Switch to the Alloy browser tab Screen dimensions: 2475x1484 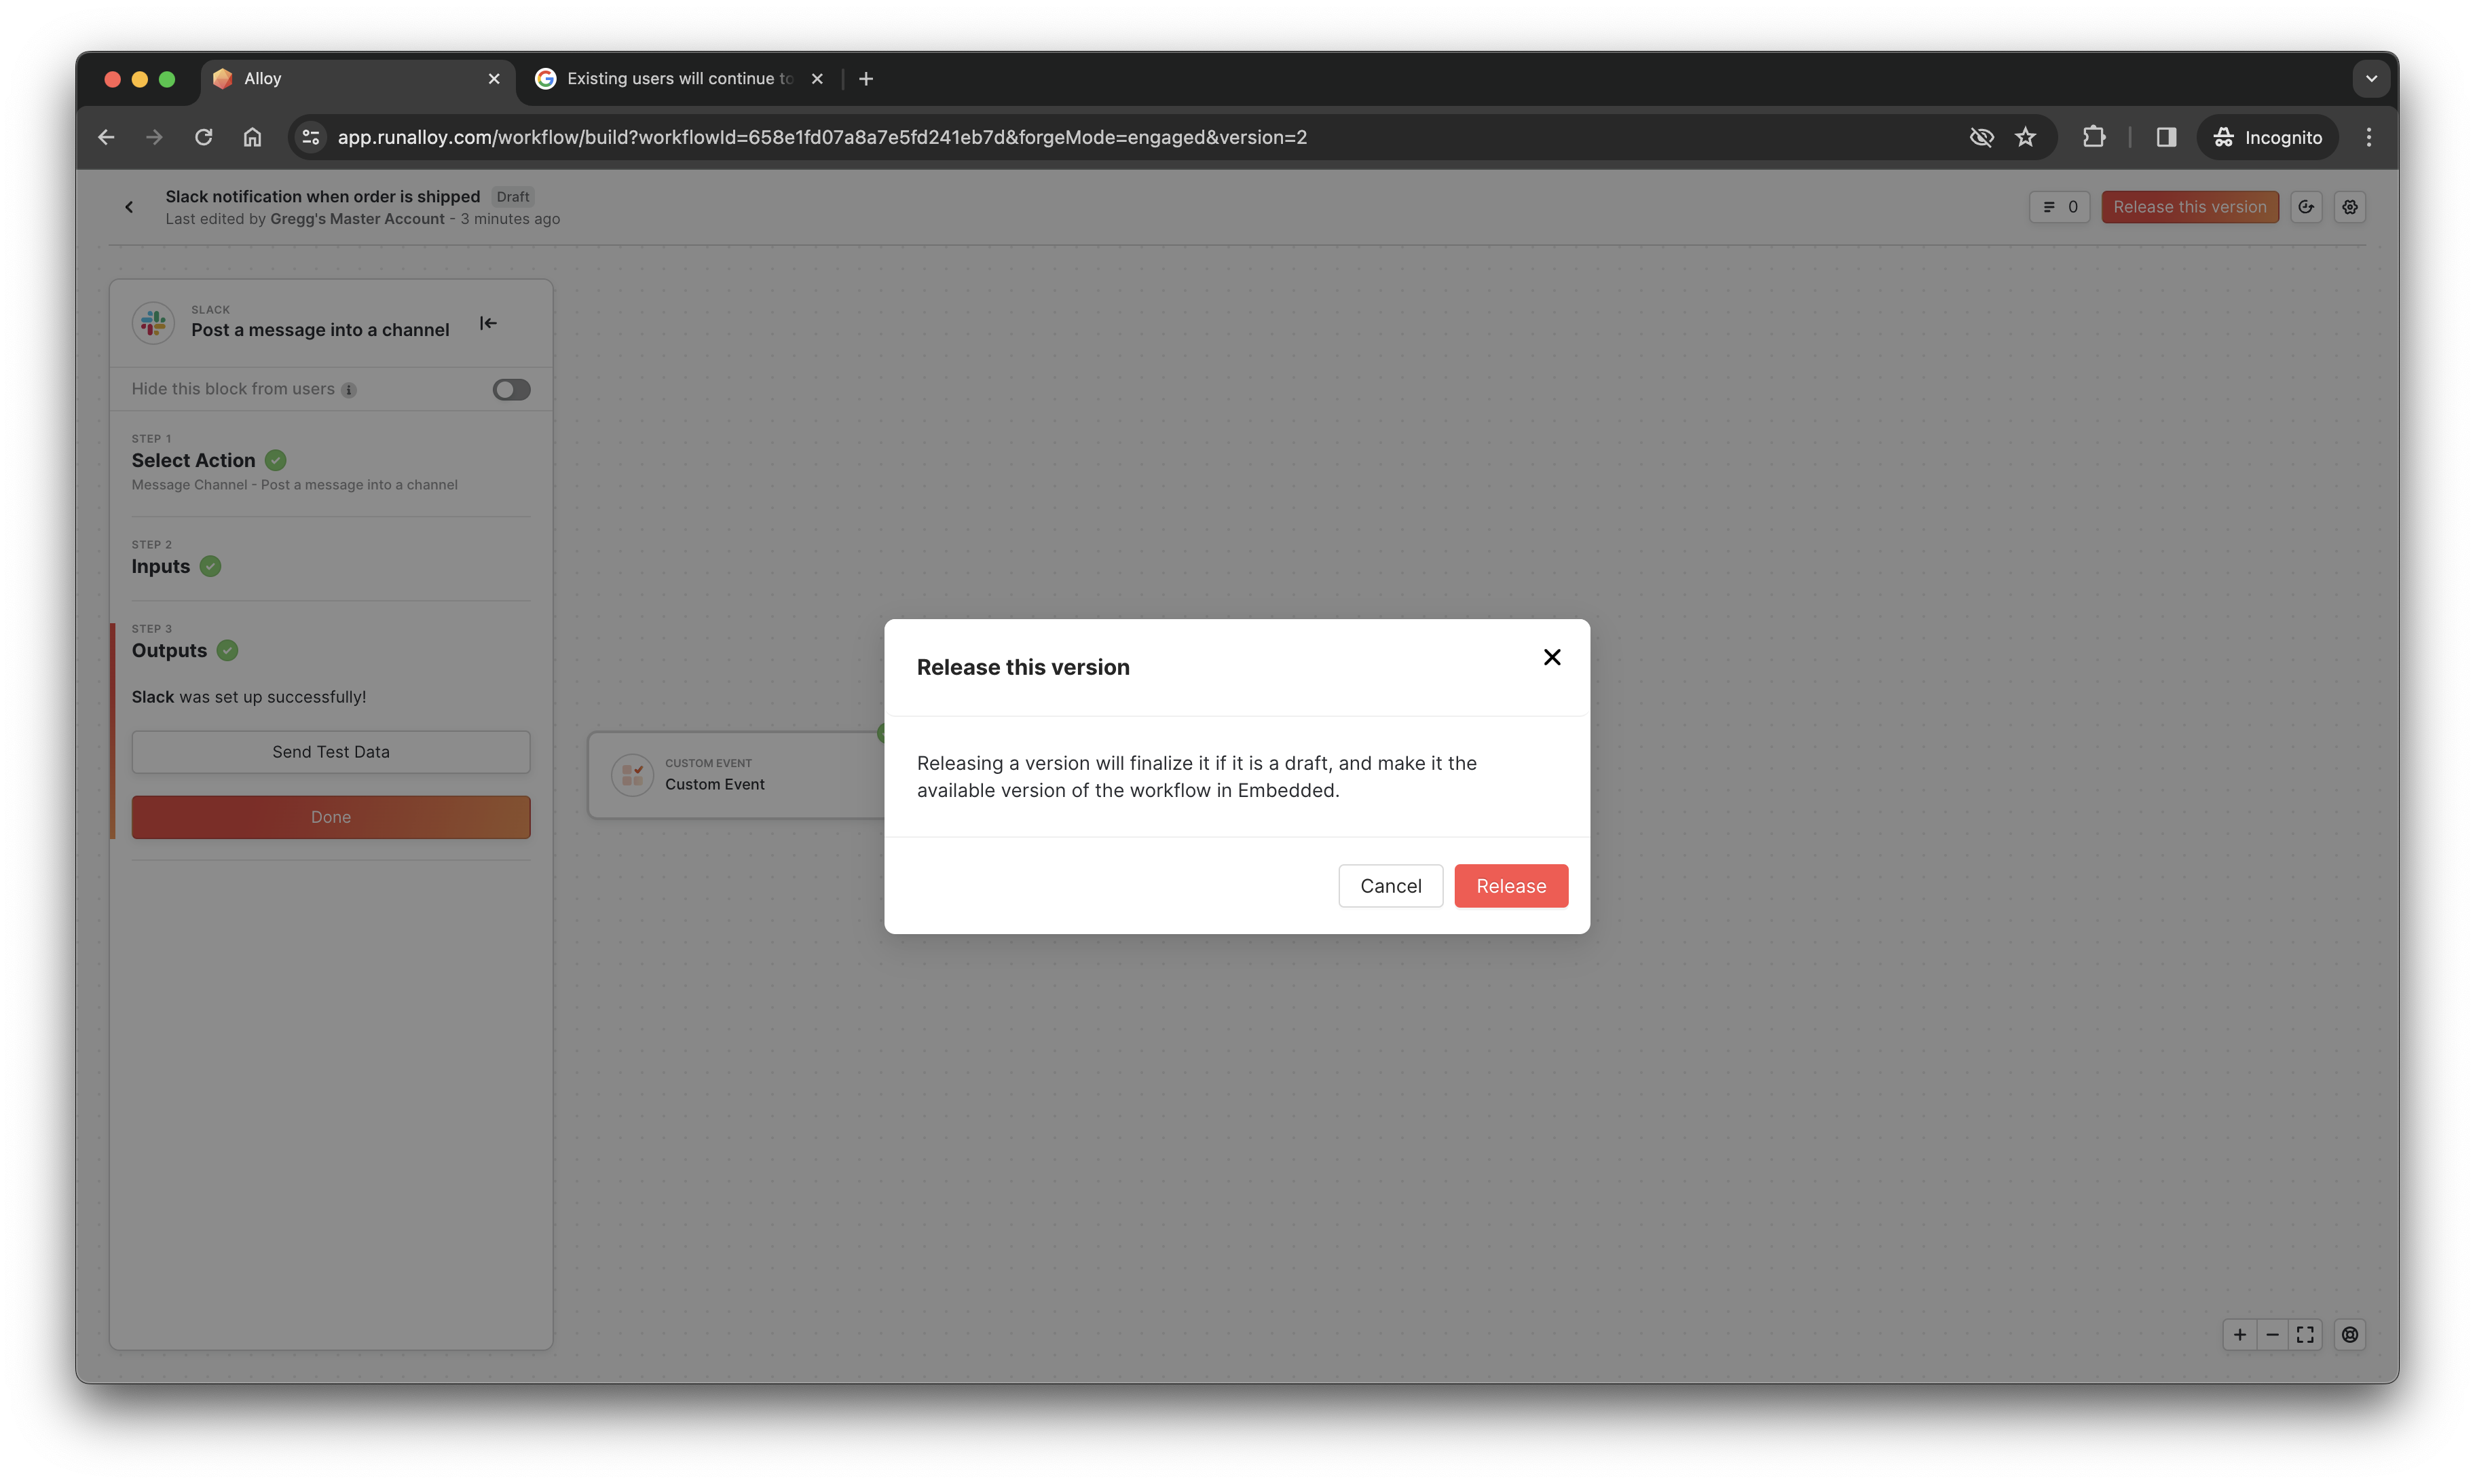[358, 79]
